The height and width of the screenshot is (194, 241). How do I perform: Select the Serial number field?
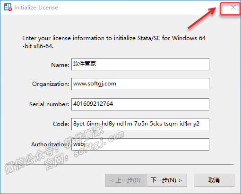140,104
